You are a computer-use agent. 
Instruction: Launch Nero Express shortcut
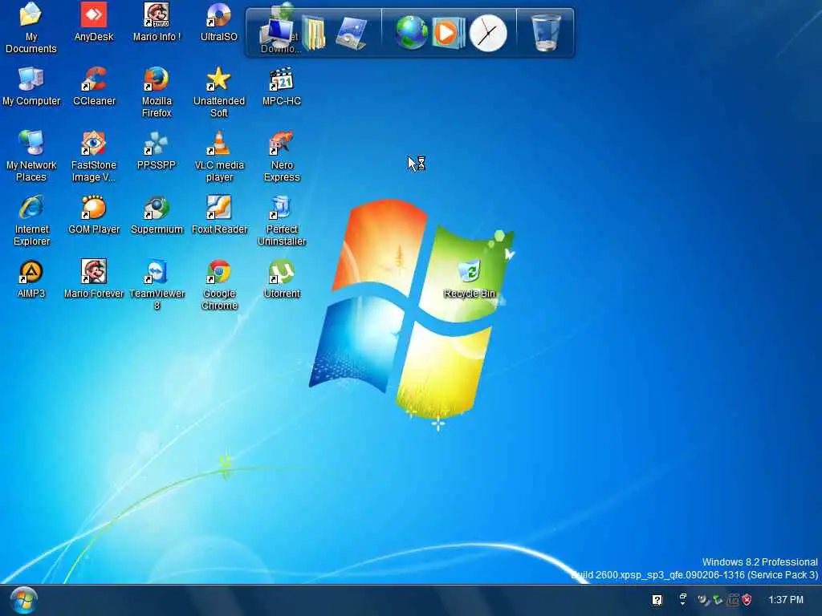click(x=282, y=156)
